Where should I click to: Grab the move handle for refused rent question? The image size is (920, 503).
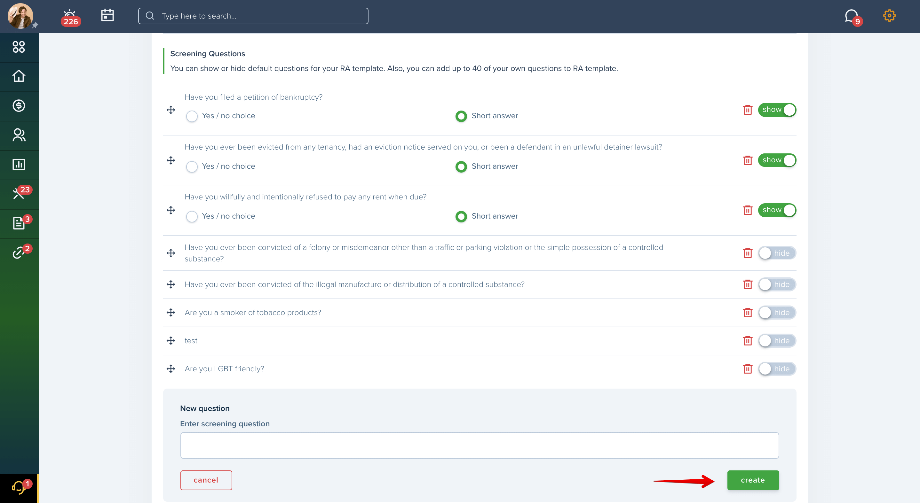171,210
